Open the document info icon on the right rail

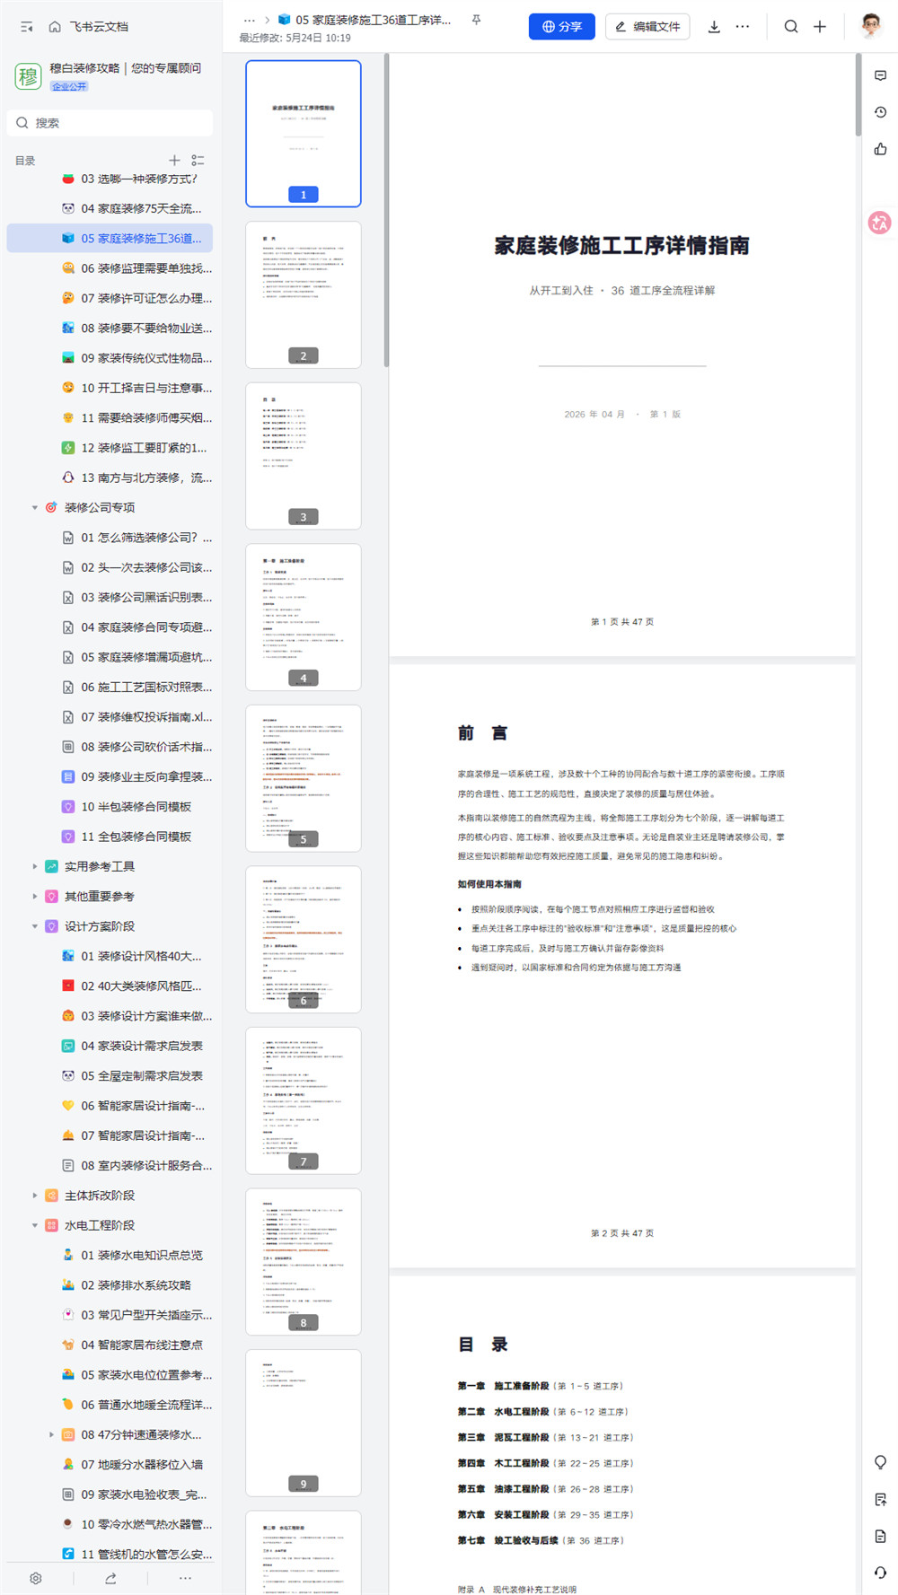(881, 1536)
